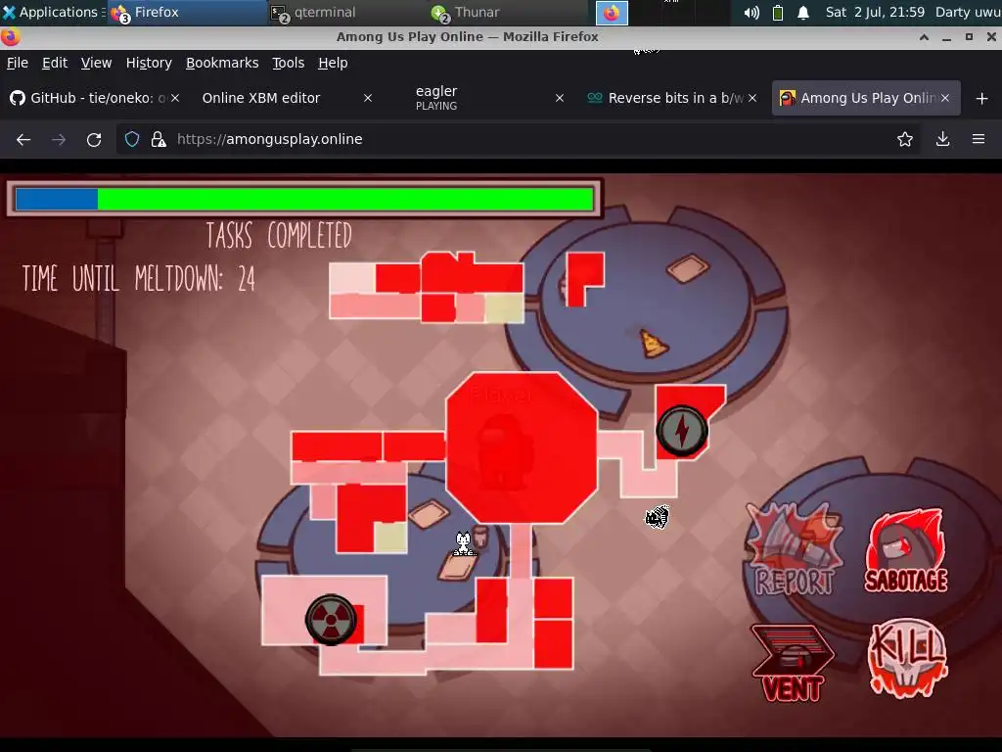Open the Help menu
The height and width of the screenshot is (752, 1002).
333,63
